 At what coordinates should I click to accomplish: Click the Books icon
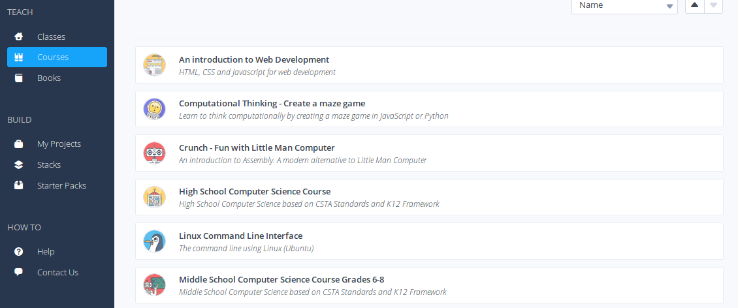tap(19, 78)
